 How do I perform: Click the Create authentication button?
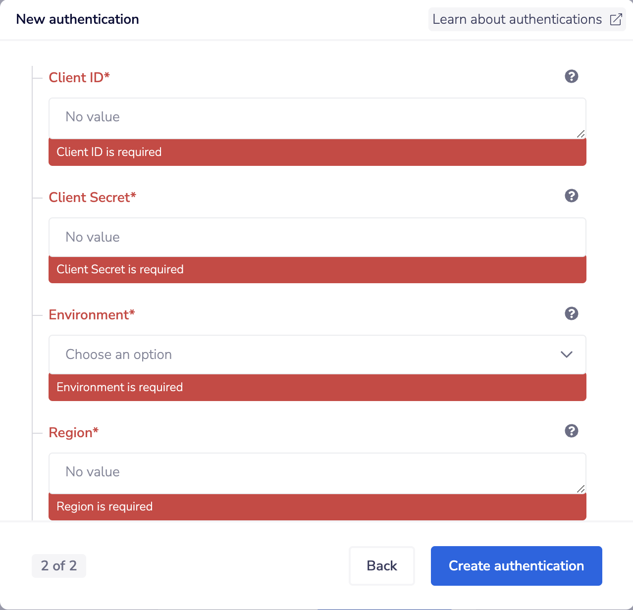(x=516, y=566)
